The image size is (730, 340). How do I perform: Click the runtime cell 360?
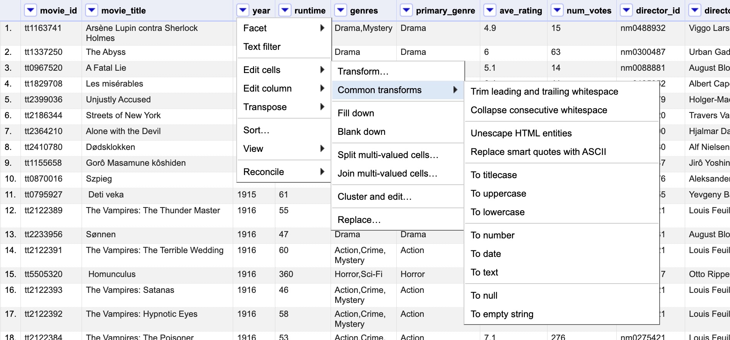pos(286,274)
